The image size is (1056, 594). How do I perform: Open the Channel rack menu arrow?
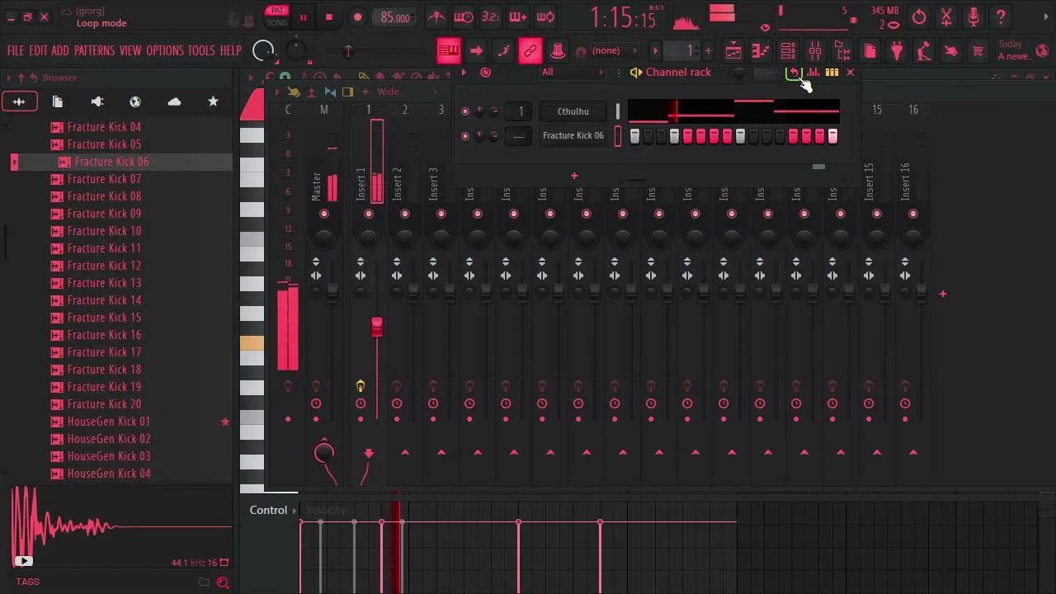[464, 73]
